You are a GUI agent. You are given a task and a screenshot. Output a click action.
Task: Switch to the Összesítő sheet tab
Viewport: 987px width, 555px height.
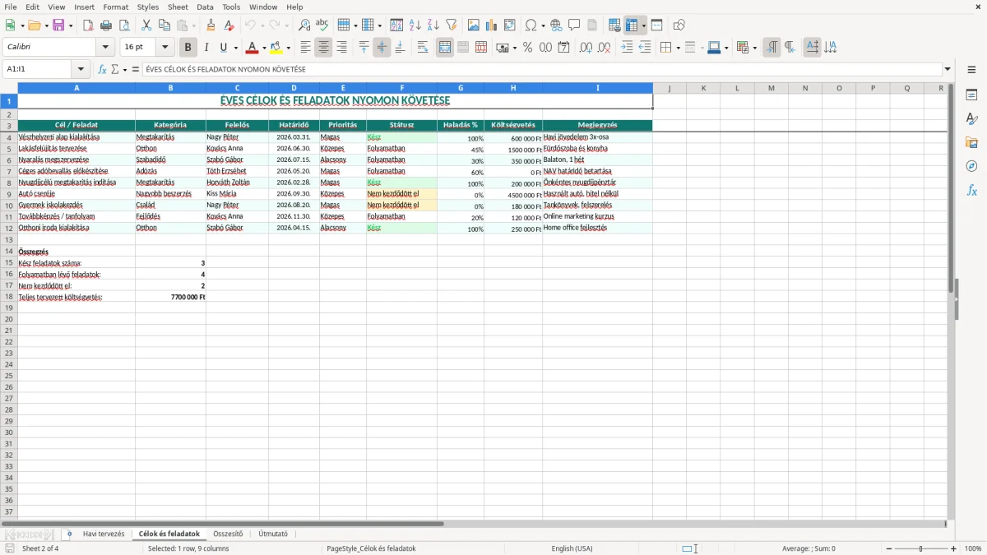coord(228,534)
